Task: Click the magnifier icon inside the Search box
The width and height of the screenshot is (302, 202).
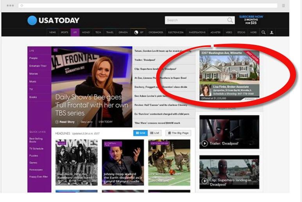Action: click(x=230, y=20)
